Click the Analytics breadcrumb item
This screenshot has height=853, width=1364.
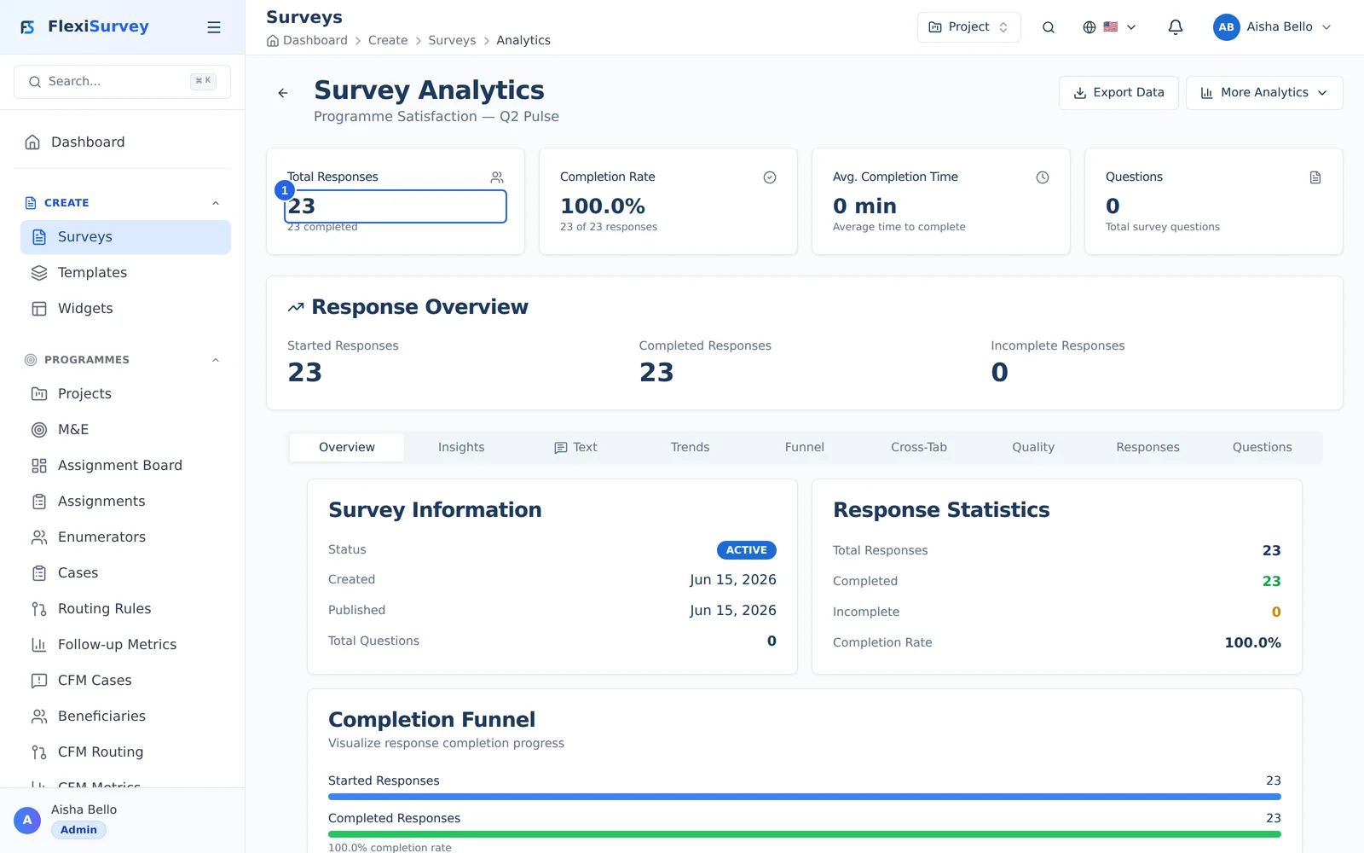tap(523, 40)
